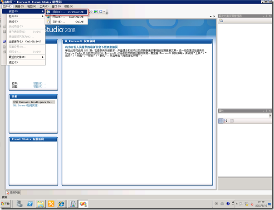274x210 pixels.
Task: Click the blank document icon in submenu
Action: (49, 22)
